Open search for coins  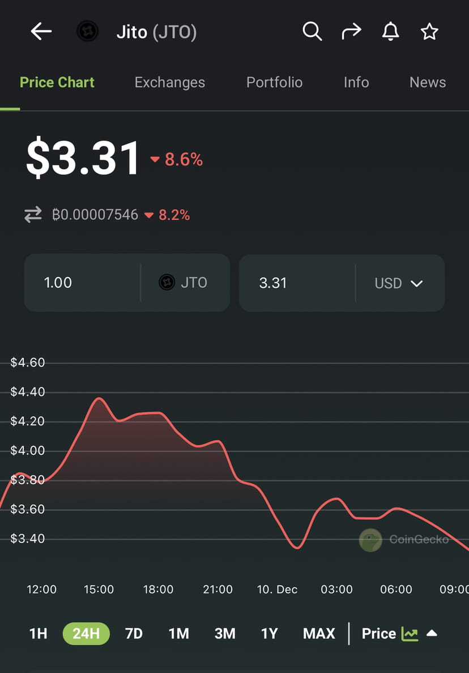click(x=312, y=32)
